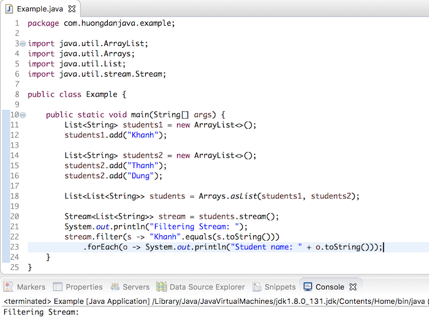Click the Snippets tab icon

point(257,287)
